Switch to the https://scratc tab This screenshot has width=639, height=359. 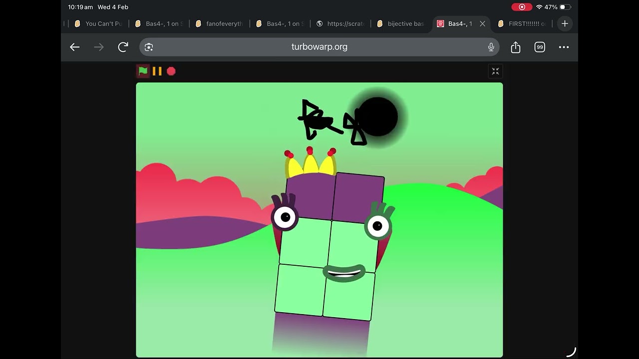pos(340,23)
